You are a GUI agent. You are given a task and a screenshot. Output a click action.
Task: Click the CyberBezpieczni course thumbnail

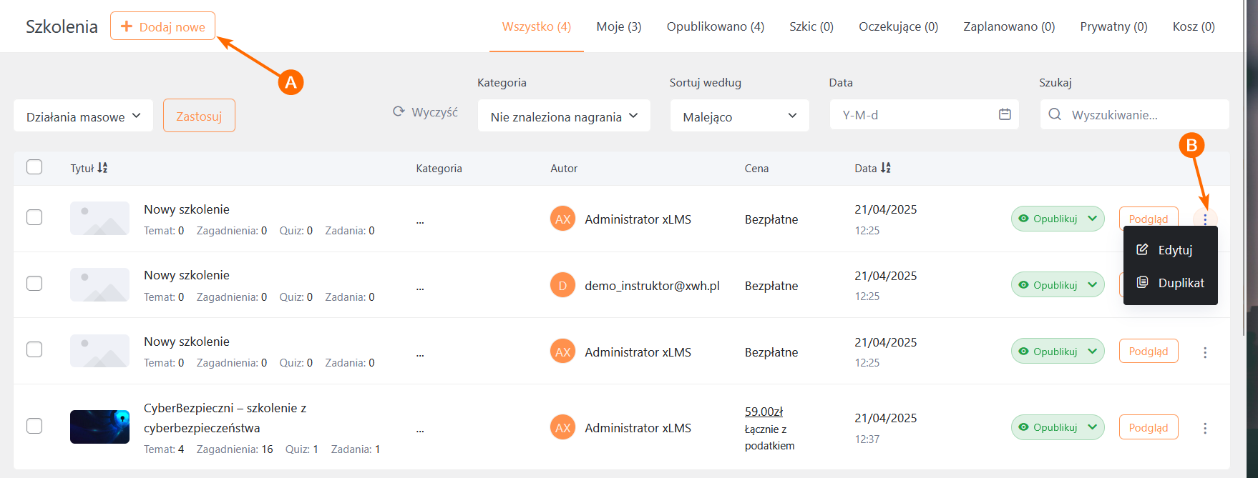[x=99, y=427]
